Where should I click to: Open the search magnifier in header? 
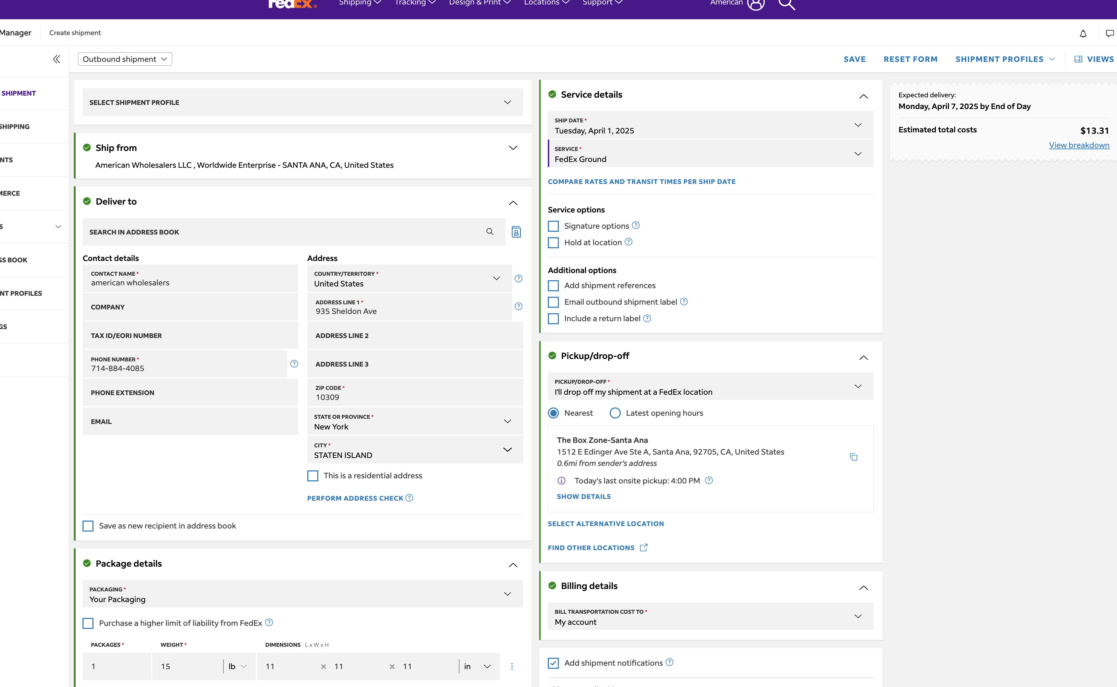click(786, 4)
